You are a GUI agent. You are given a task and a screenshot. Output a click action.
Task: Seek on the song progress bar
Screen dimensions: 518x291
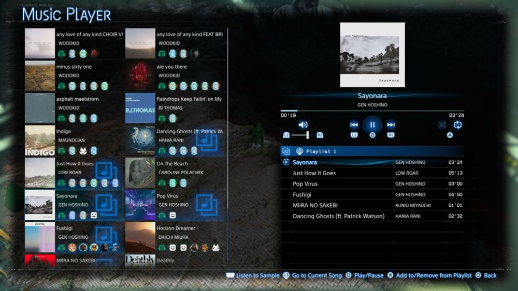(x=372, y=111)
